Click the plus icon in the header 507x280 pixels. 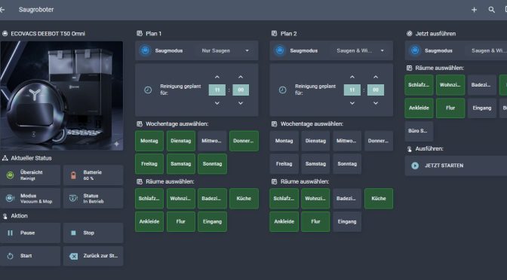pyautogui.click(x=474, y=10)
